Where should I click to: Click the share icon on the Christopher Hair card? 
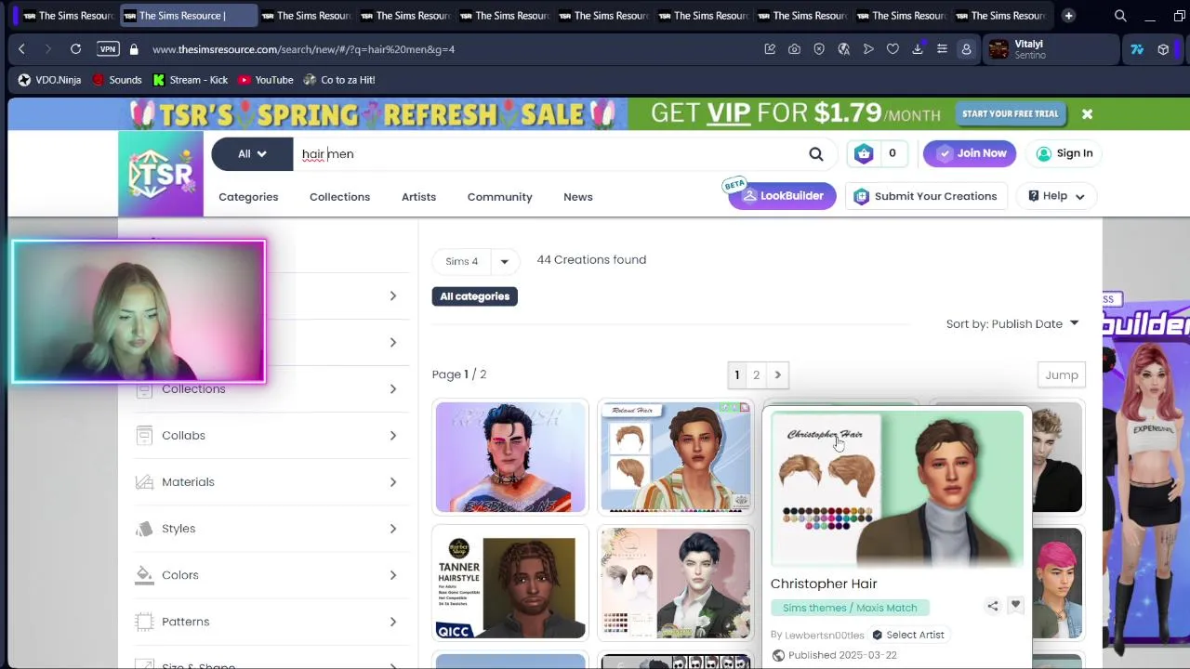[993, 606]
